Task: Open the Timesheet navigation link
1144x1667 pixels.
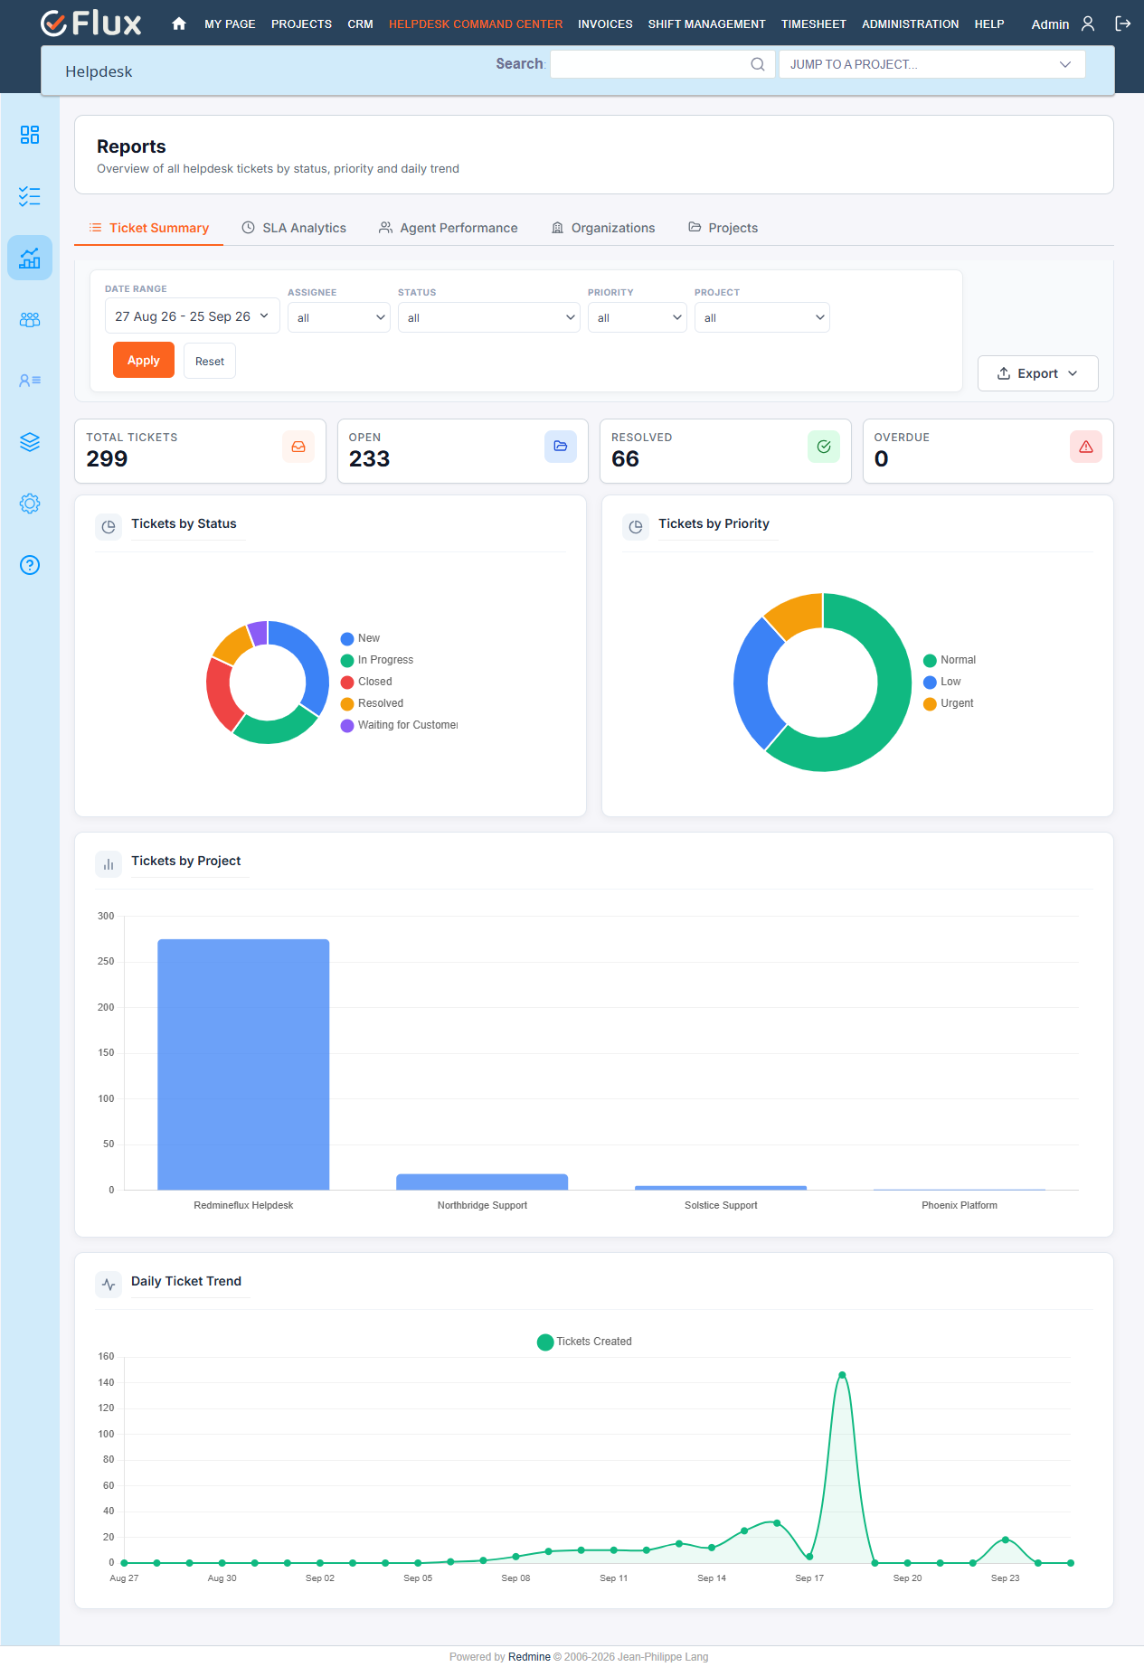Action: (814, 24)
